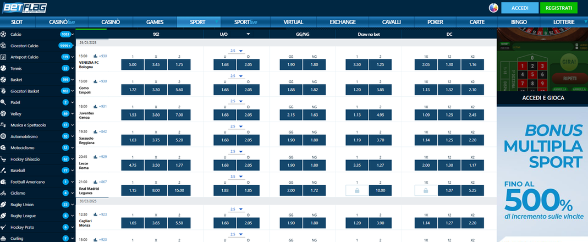Image resolution: width=588 pixels, height=242 pixels.
Task: Expand the Calcio category chevron
Action: point(72,34)
